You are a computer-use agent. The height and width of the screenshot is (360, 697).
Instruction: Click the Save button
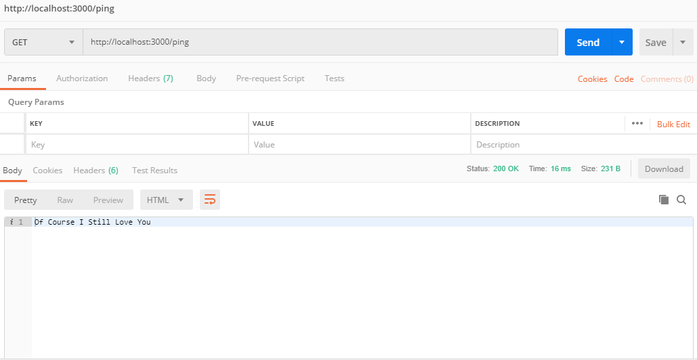click(656, 42)
